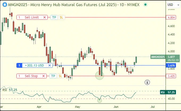Click the green circle marker on price chart
Screen dimensions: 181x111
[100, 76]
